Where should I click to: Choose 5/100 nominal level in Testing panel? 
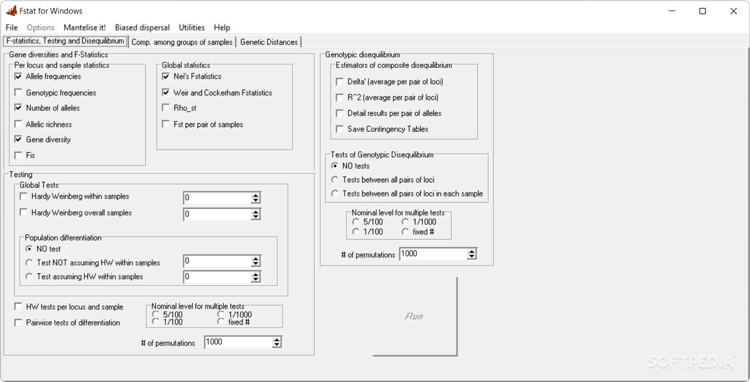click(x=155, y=315)
